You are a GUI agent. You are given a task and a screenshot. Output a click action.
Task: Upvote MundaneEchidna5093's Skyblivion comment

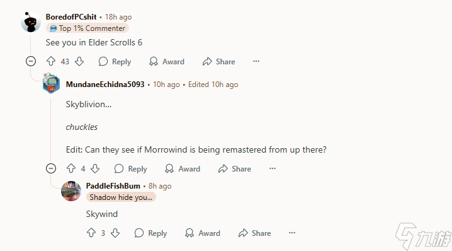71,168
